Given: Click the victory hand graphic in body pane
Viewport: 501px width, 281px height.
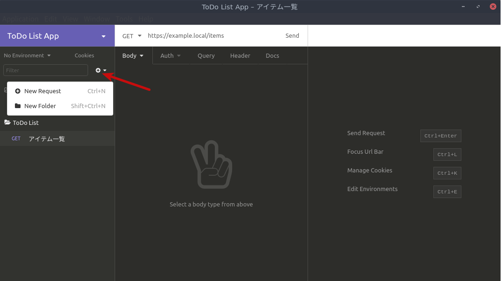Looking at the screenshot, I should click(212, 164).
